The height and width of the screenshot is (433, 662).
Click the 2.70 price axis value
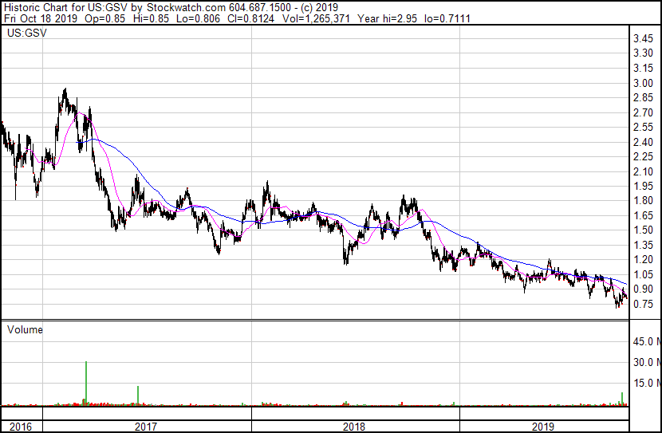[643, 112]
